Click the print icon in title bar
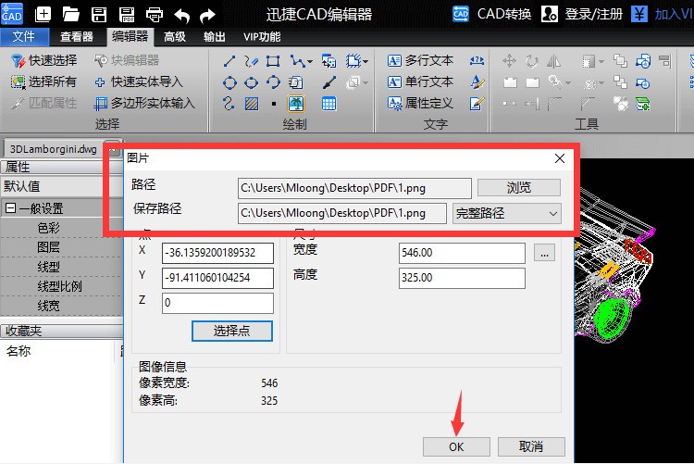The image size is (694, 464). (155, 14)
